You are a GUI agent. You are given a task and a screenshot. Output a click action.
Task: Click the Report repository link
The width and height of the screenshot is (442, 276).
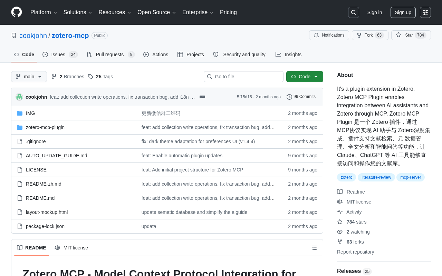click(x=355, y=252)
